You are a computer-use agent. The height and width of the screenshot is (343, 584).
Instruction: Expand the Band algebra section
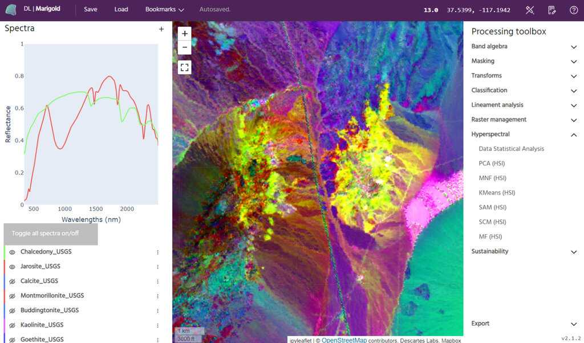(x=574, y=47)
